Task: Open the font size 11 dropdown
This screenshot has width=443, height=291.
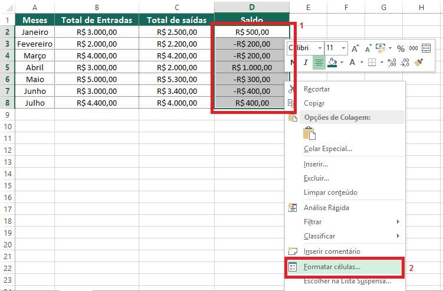Action: (x=344, y=48)
